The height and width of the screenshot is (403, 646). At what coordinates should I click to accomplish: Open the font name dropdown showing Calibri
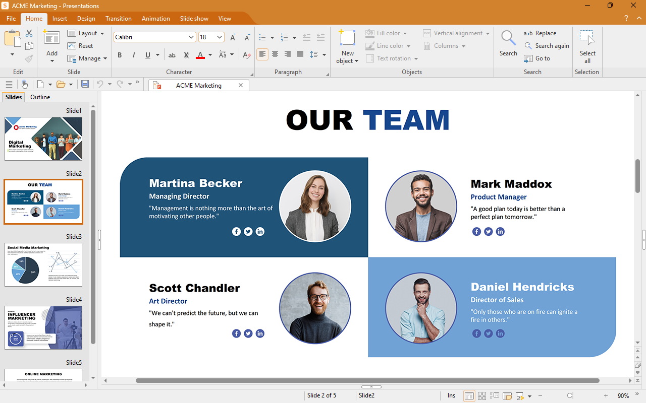click(191, 37)
